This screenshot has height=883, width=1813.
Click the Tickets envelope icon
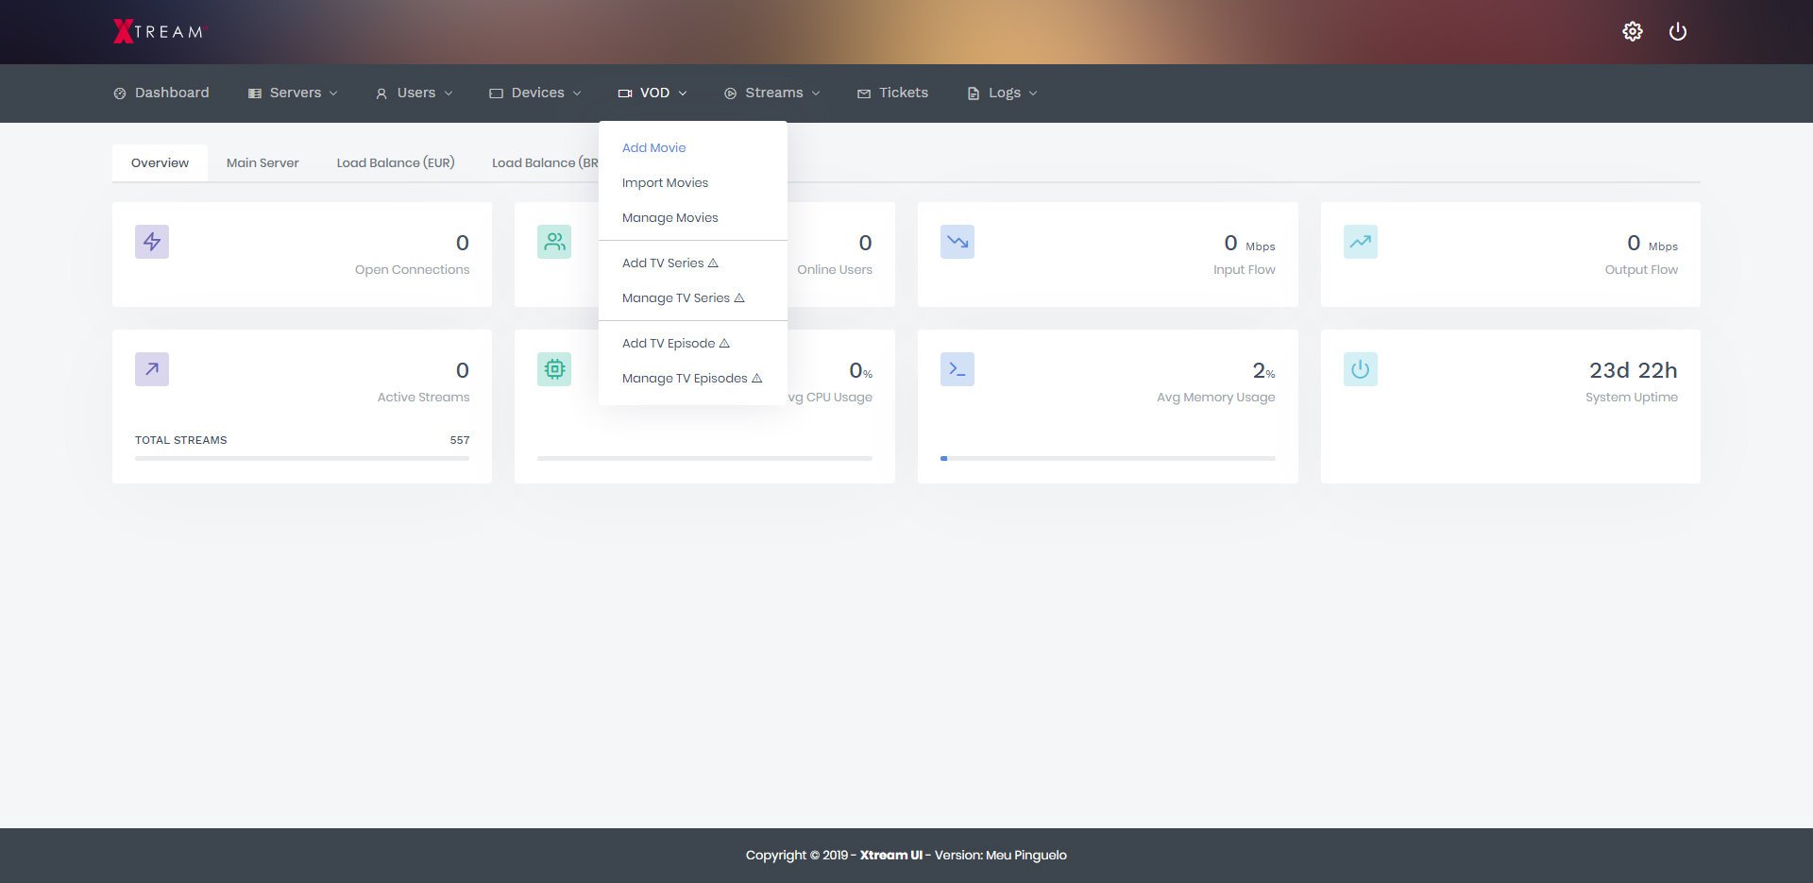864,93
